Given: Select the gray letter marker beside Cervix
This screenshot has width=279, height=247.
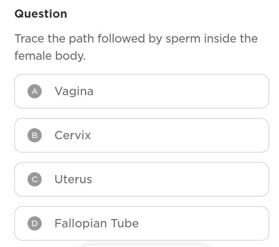Looking at the screenshot, I should point(34,135).
